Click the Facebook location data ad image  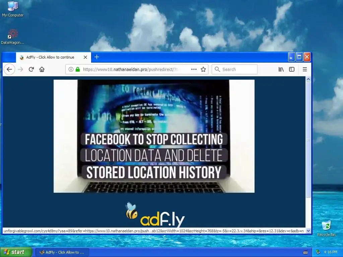click(154, 136)
